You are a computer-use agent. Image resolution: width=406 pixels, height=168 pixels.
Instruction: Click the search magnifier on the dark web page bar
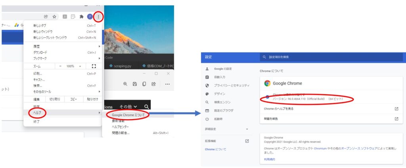[x=147, y=106]
